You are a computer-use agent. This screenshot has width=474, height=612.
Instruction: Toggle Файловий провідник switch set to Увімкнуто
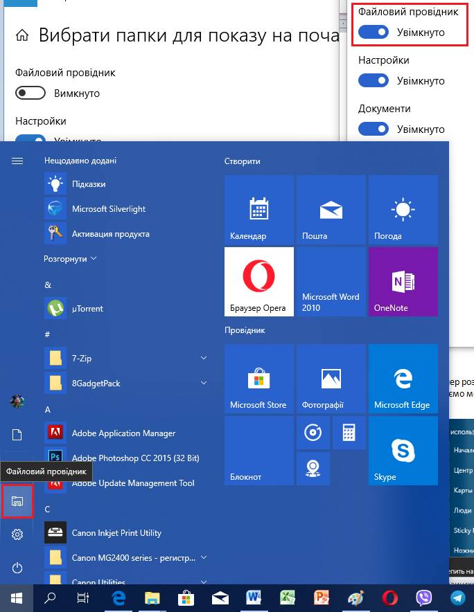coord(374,32)
